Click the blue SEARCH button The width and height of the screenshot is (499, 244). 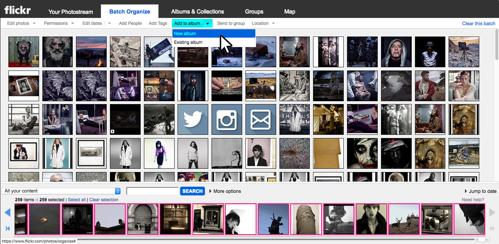click(193, 191)
